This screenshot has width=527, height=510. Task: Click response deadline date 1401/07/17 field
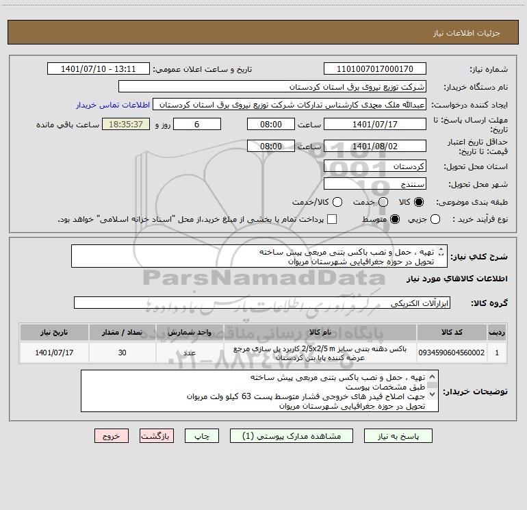(375, 124)
